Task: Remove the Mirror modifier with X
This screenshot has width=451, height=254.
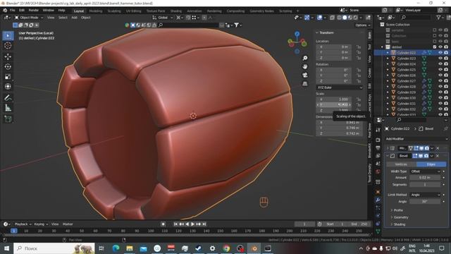Action: [438, 148]
